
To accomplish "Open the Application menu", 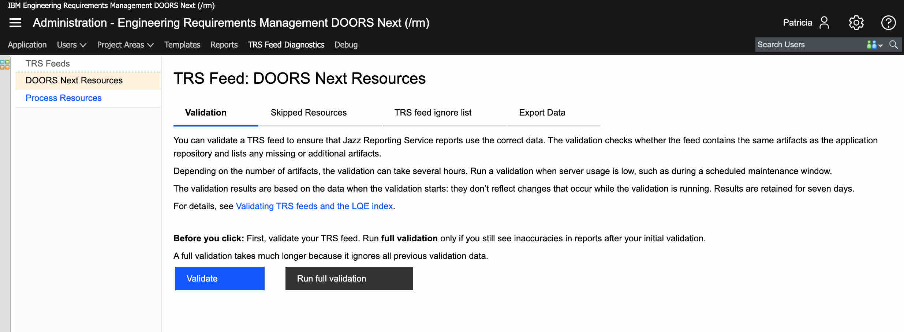I will tap(27, 45).
